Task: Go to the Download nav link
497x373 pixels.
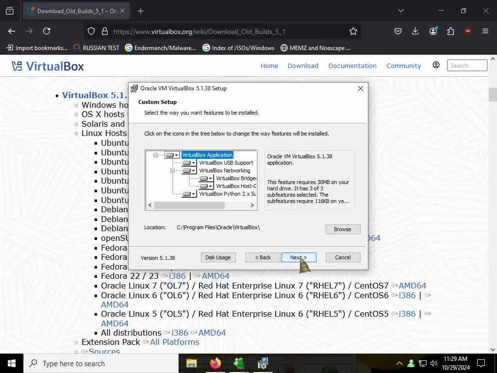Action: point(303,66)
